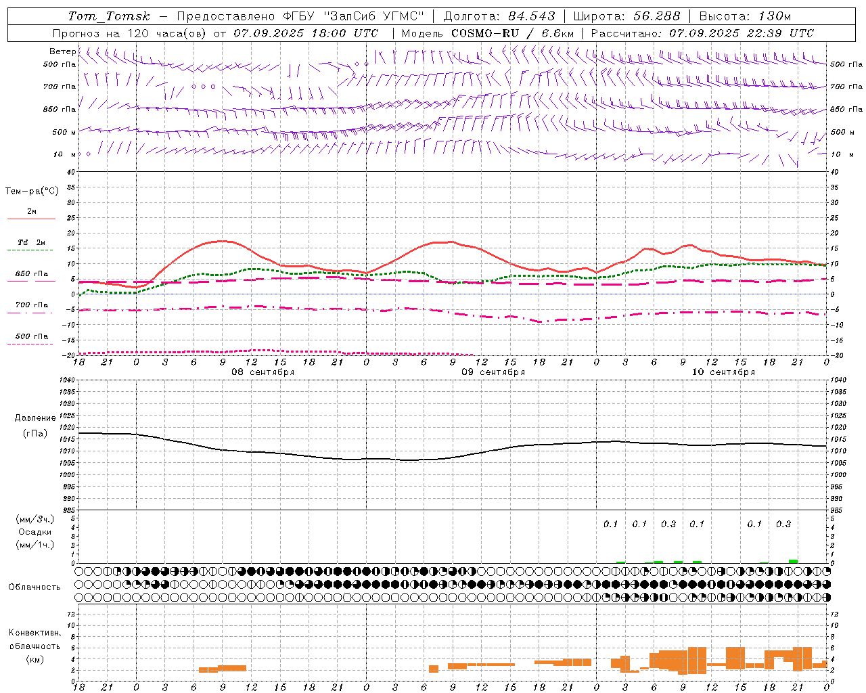Click the model name COSMO-RU / 6.6км

[512, 33]
